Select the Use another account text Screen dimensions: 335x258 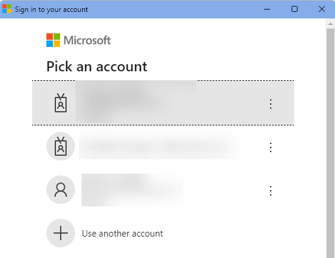[123, 234]
